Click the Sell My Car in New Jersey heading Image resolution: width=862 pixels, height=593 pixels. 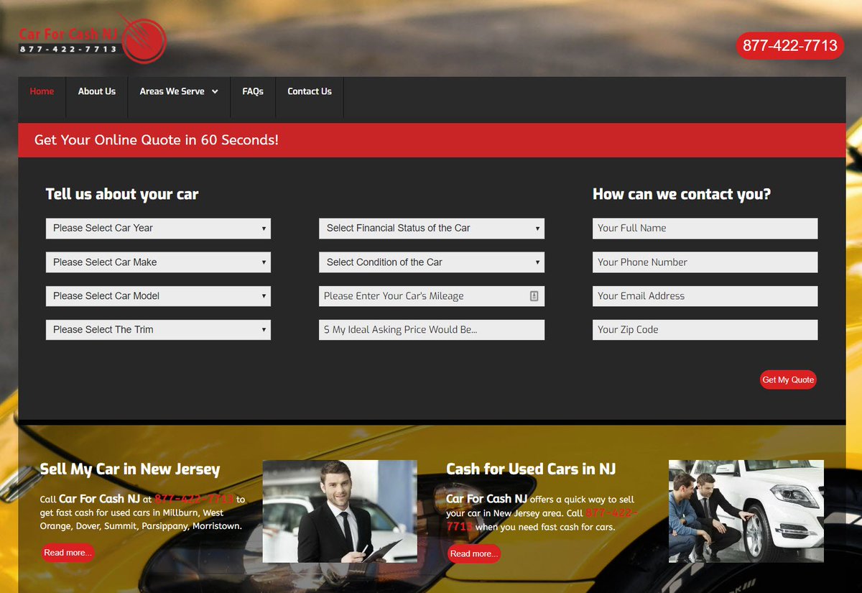point(130,469)
